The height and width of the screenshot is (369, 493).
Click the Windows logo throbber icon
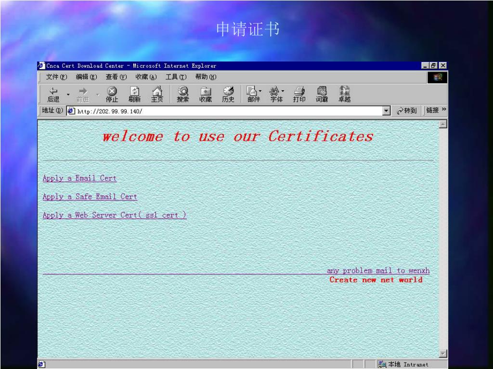point(437,77)
